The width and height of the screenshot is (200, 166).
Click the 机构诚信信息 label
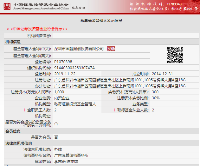tap(39, 36)
